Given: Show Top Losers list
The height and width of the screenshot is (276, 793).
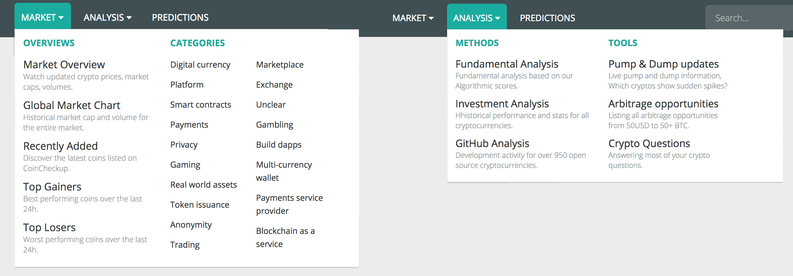Looking at the screenshot, I should point(49,227).
